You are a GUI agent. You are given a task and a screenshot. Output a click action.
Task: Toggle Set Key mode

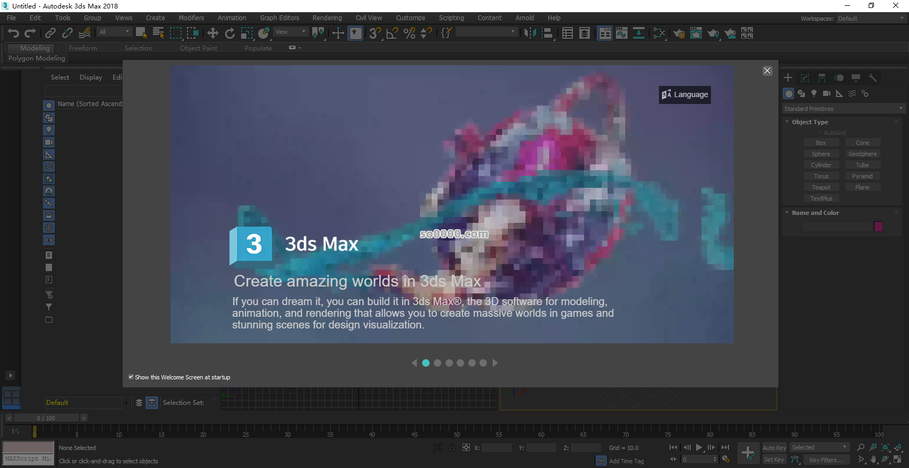click(774, 460)
